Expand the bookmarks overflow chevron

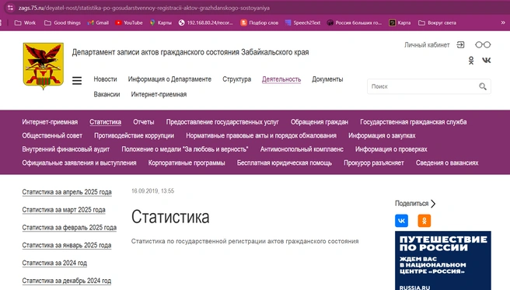pyautogui.click(x=503, y=23)
